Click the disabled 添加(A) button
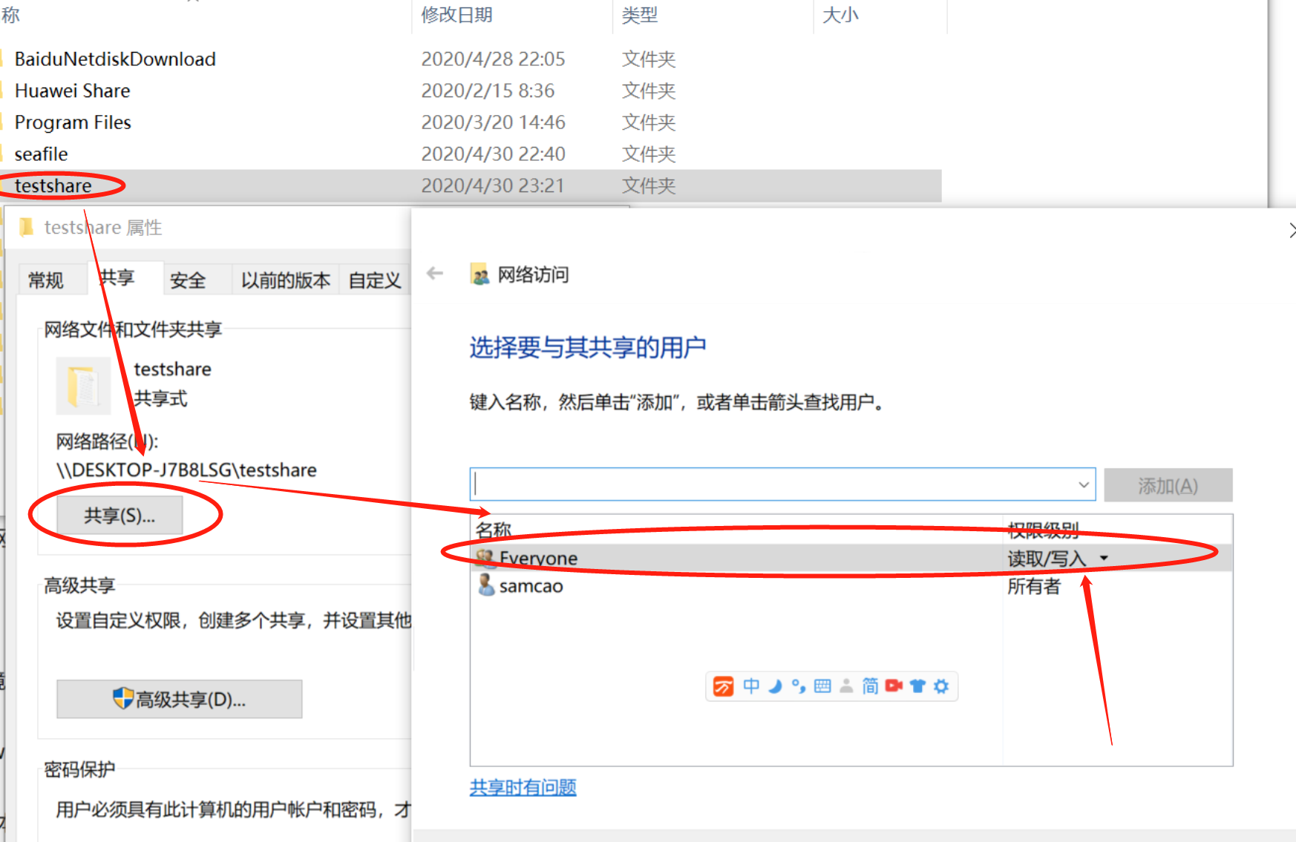Viewport: 1296px width, 842px height. point(1168,485)
